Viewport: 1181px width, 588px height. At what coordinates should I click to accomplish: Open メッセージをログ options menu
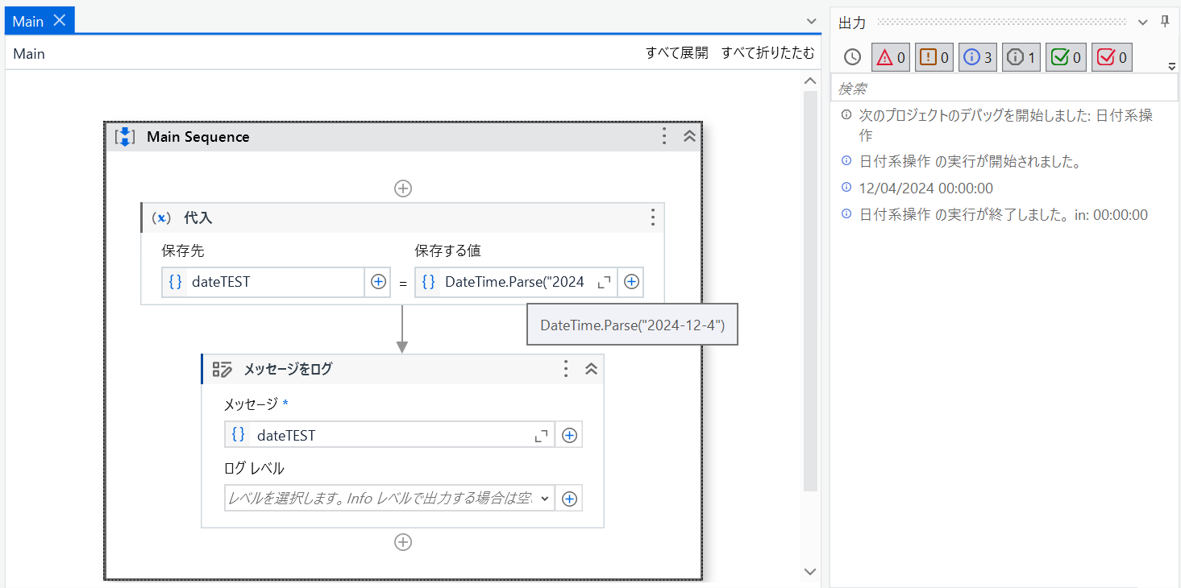tap(566, 369)
